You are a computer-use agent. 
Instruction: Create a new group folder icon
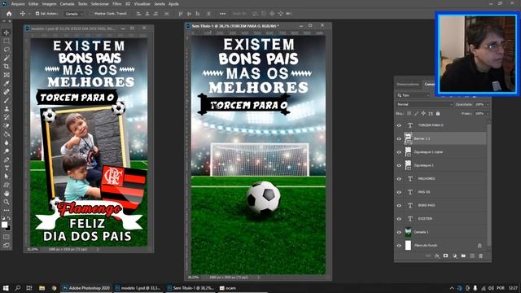pyautogui.click(x=463, y=256)
